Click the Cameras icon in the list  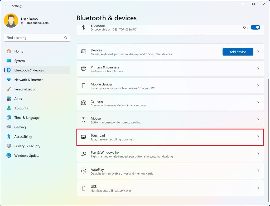[83, 103]
